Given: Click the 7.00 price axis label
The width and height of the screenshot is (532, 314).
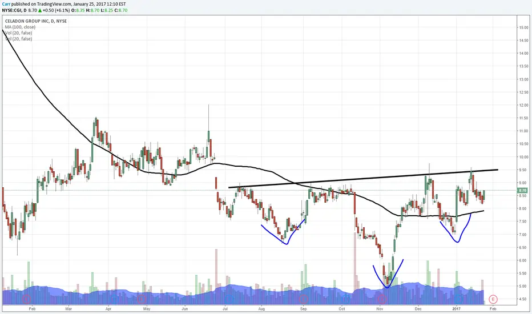Looking at the screenshot, I should click(523, 235).
